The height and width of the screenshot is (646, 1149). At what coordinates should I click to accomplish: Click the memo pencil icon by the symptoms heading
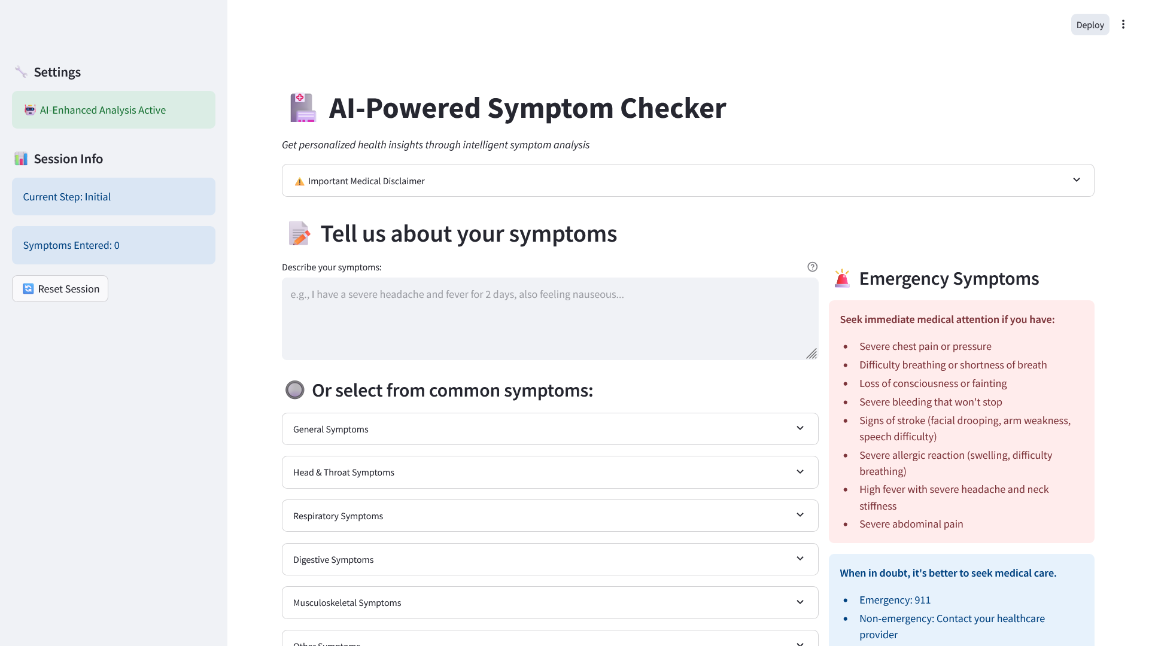point(299,234)
